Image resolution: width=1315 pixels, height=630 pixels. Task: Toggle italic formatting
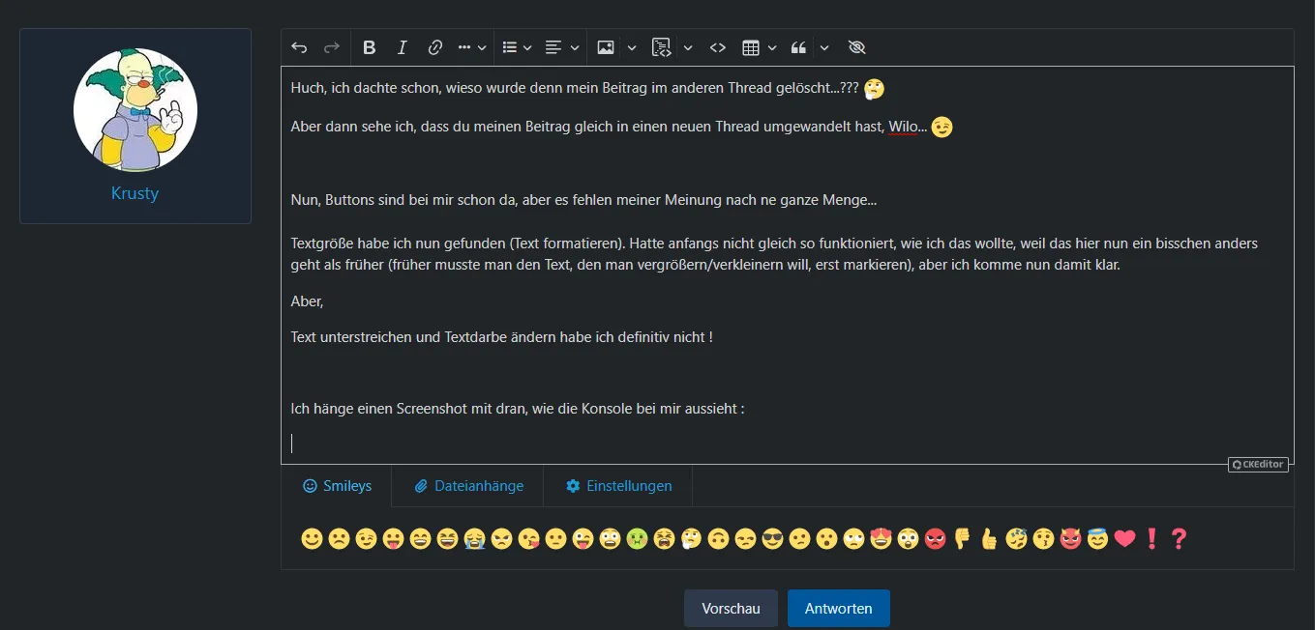[403, 47]
